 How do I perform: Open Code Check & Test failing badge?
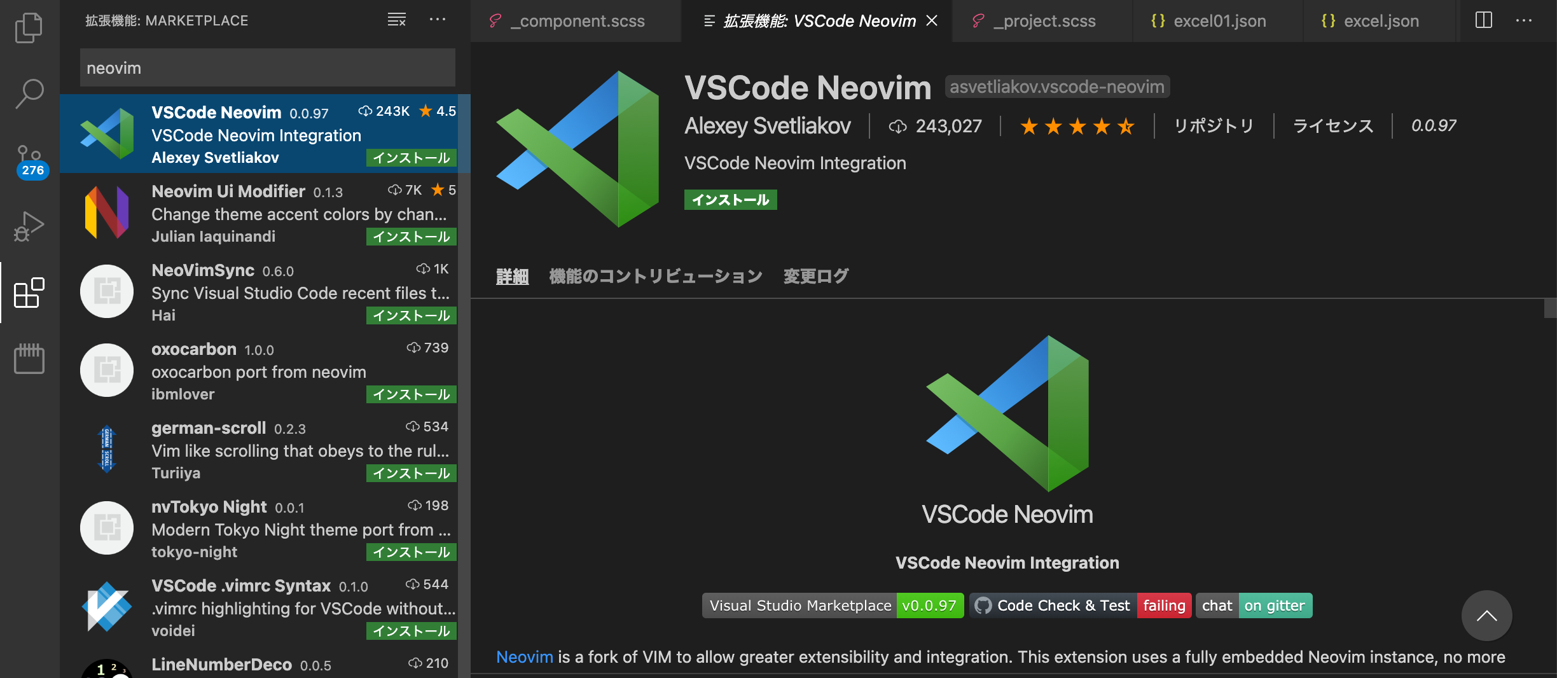pyautogui.click(x=1080, y=605)
